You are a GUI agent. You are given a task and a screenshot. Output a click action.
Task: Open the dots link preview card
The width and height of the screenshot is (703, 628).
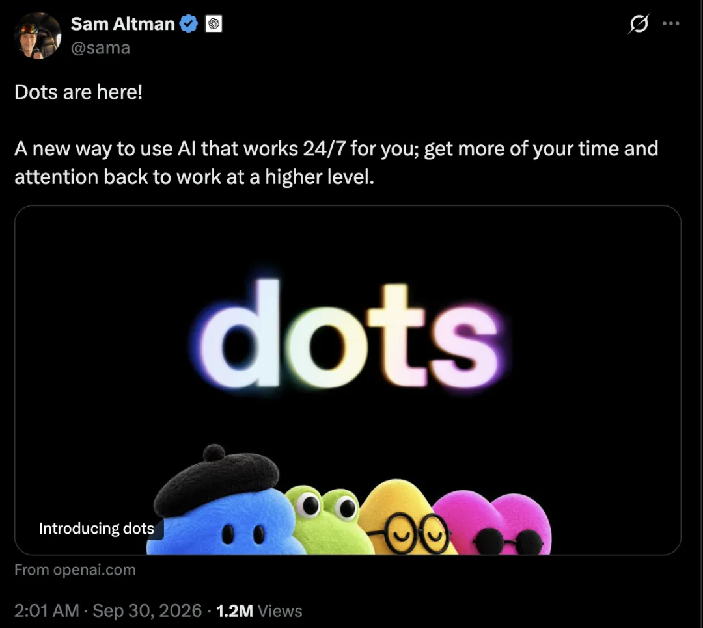348,380
